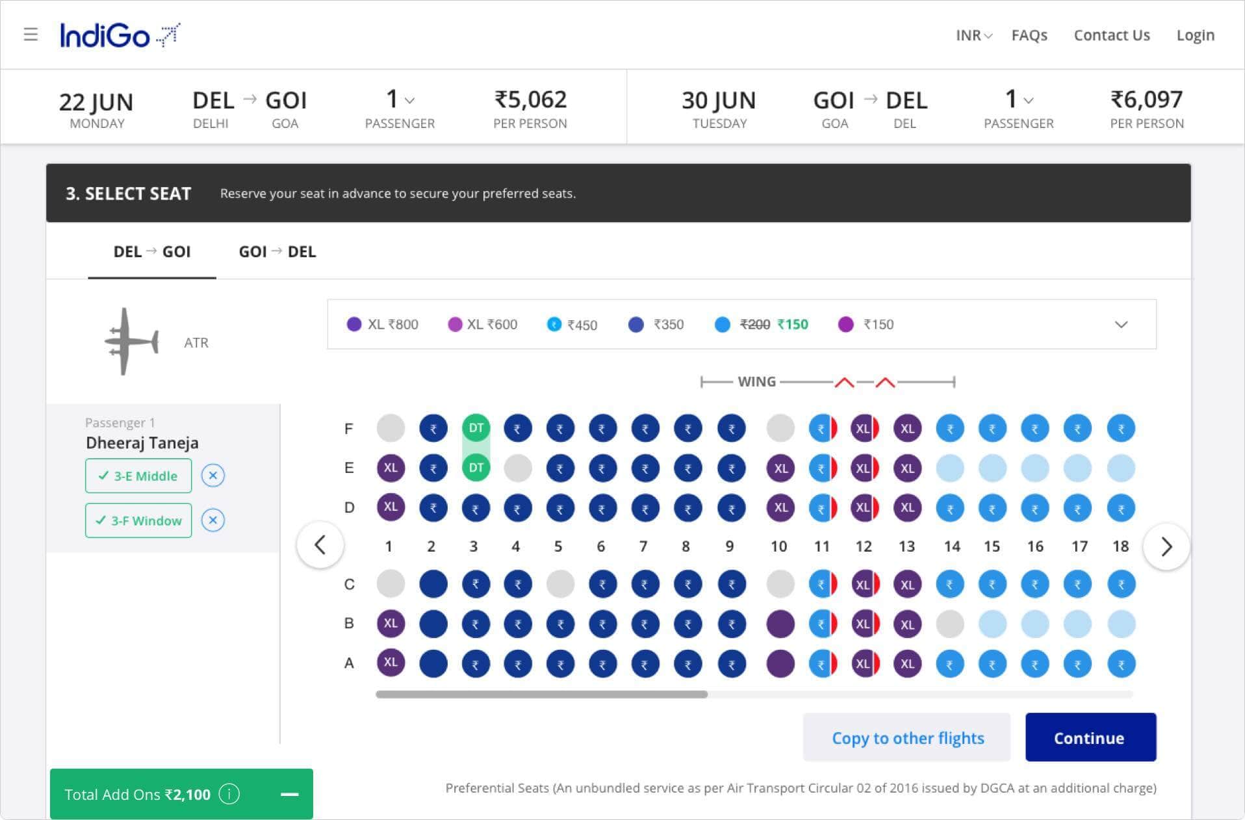This screenshot has height=820, width=1245.
Task: Open the hamburger menu icon
Action: pyautogui.click(x=31, y=34)
